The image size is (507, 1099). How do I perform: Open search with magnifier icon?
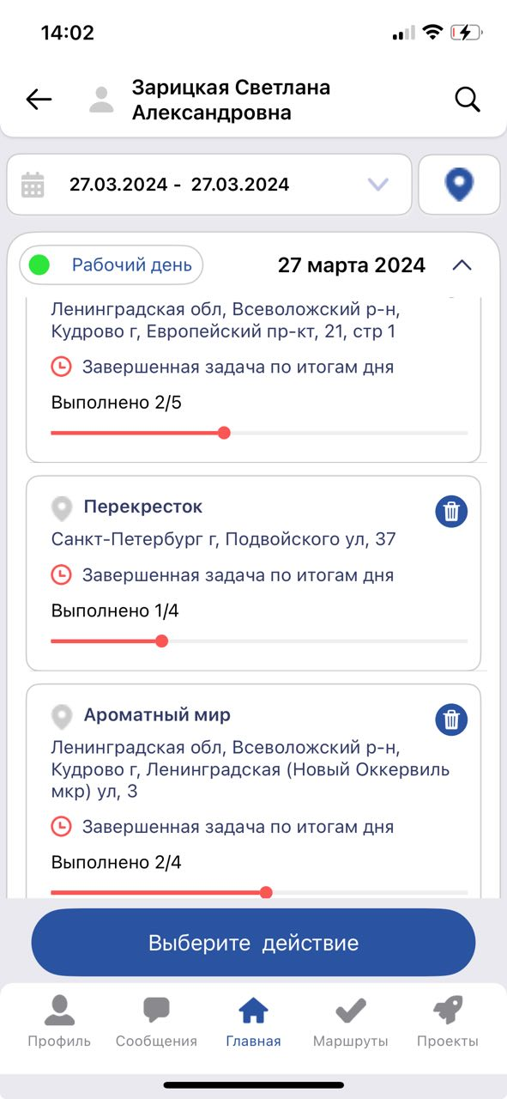click(x=468, y=100)
